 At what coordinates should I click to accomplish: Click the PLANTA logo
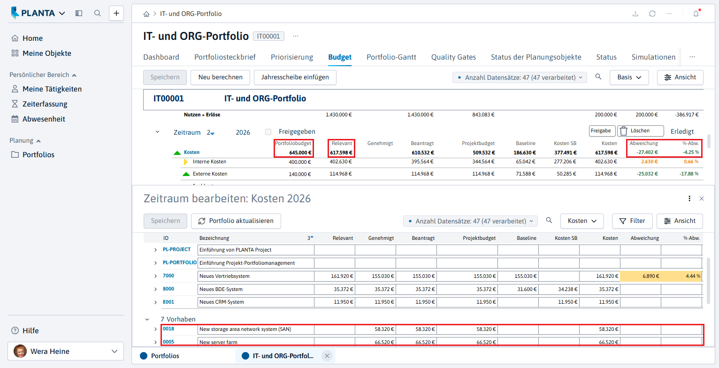pyautogui.click(x=33, y=13)
